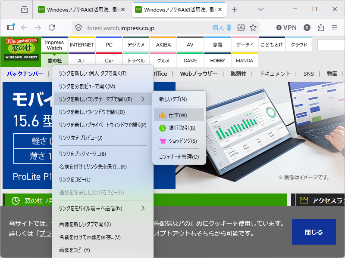Open the AI site tab
Image resolution: width=345 pixels, height=258 pixels.
coord(82,60)
